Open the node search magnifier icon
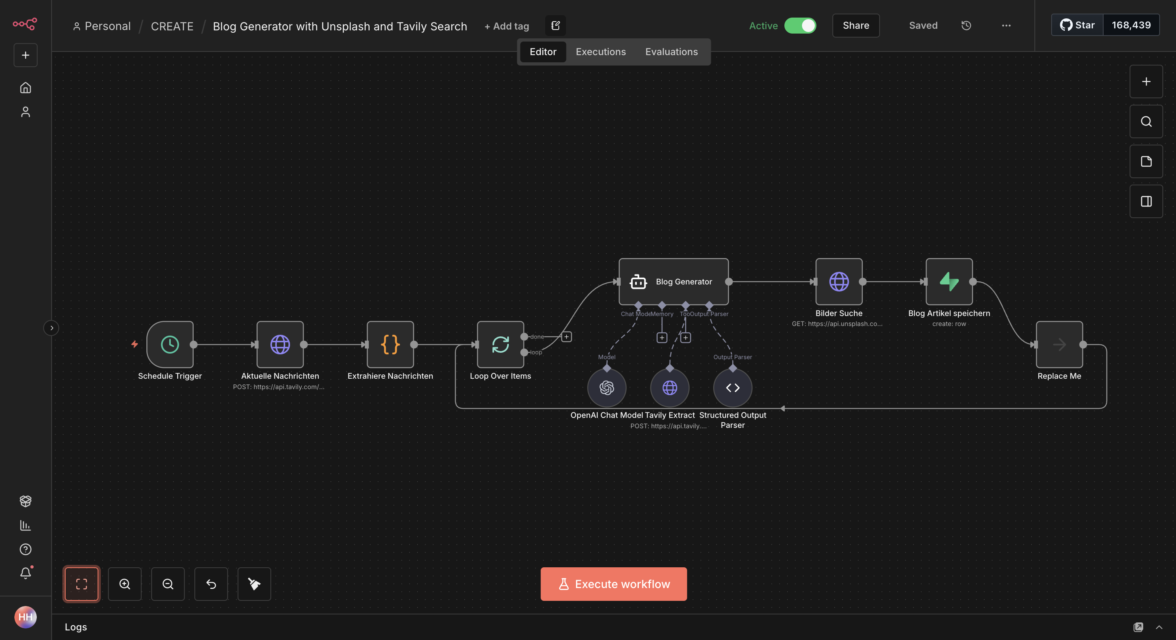1176x640 pixels. click(1146, 122)
